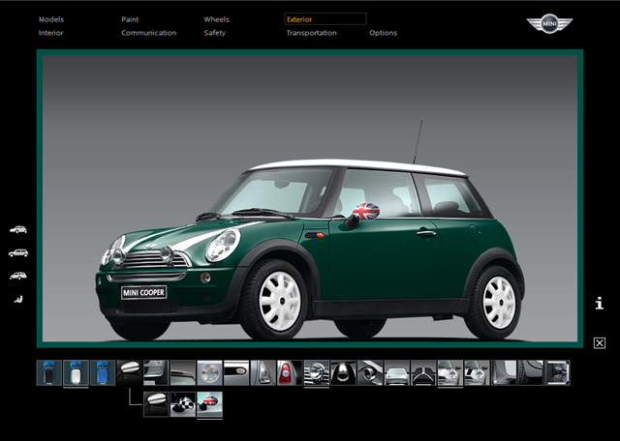Choose the checkered flag mirror cap option
620x441 pixels.
pyautogui.click(x=183, y=404)
